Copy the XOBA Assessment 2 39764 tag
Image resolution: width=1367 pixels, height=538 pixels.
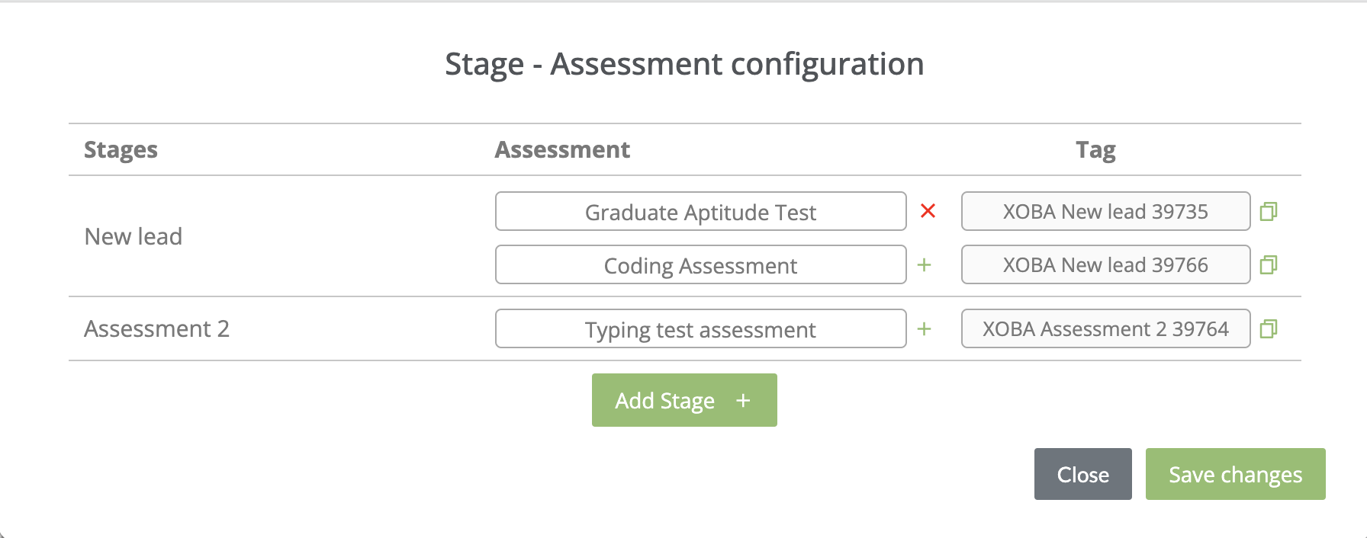[x=1269, y=328]
